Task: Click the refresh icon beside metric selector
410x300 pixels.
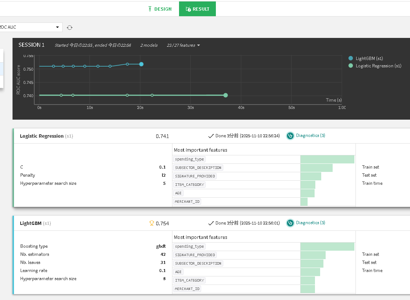Action: [x=70, y=28]
